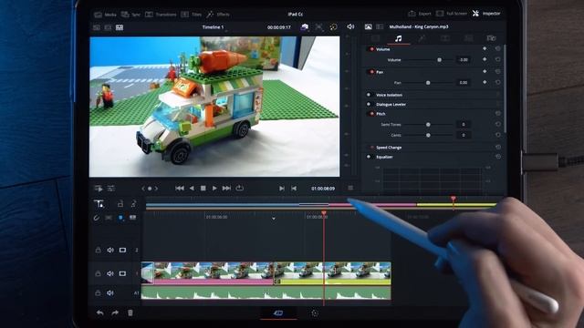Enable the Dialogue Leveler toggle
This screenshot has width=584, height=328.
[x=369, y=104]
